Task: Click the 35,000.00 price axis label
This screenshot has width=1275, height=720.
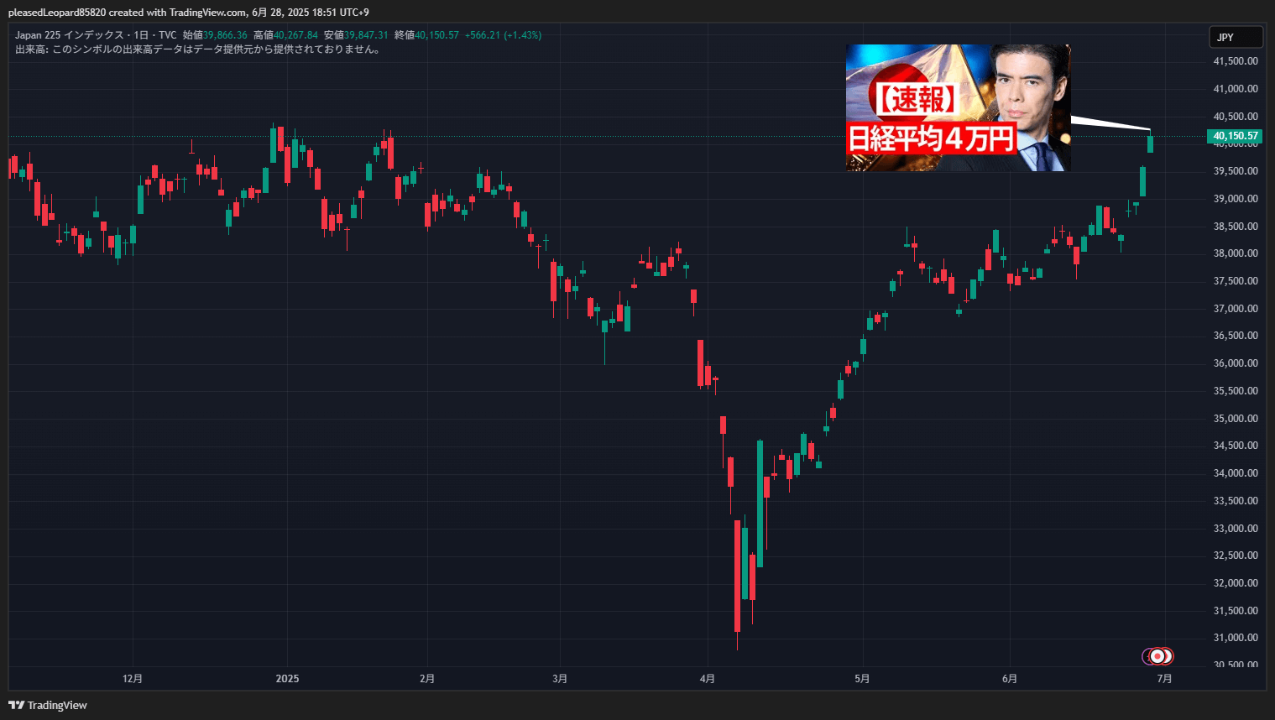Action: coord(1236,419)
